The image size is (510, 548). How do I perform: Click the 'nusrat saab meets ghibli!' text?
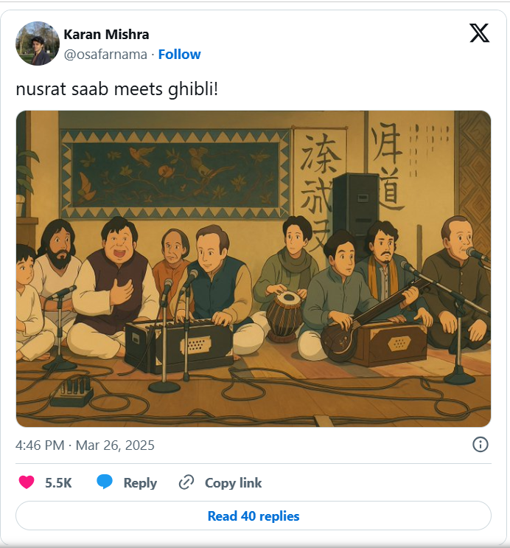(x=117, y=89)
